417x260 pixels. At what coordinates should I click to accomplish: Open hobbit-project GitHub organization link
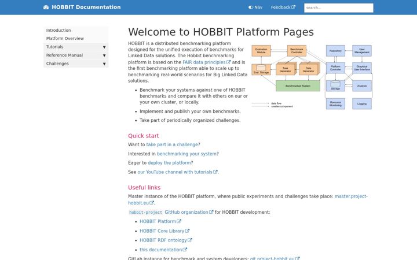[171, 212]
